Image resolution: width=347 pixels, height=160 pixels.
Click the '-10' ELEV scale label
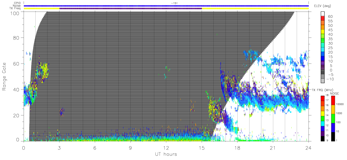pos(331,79)
